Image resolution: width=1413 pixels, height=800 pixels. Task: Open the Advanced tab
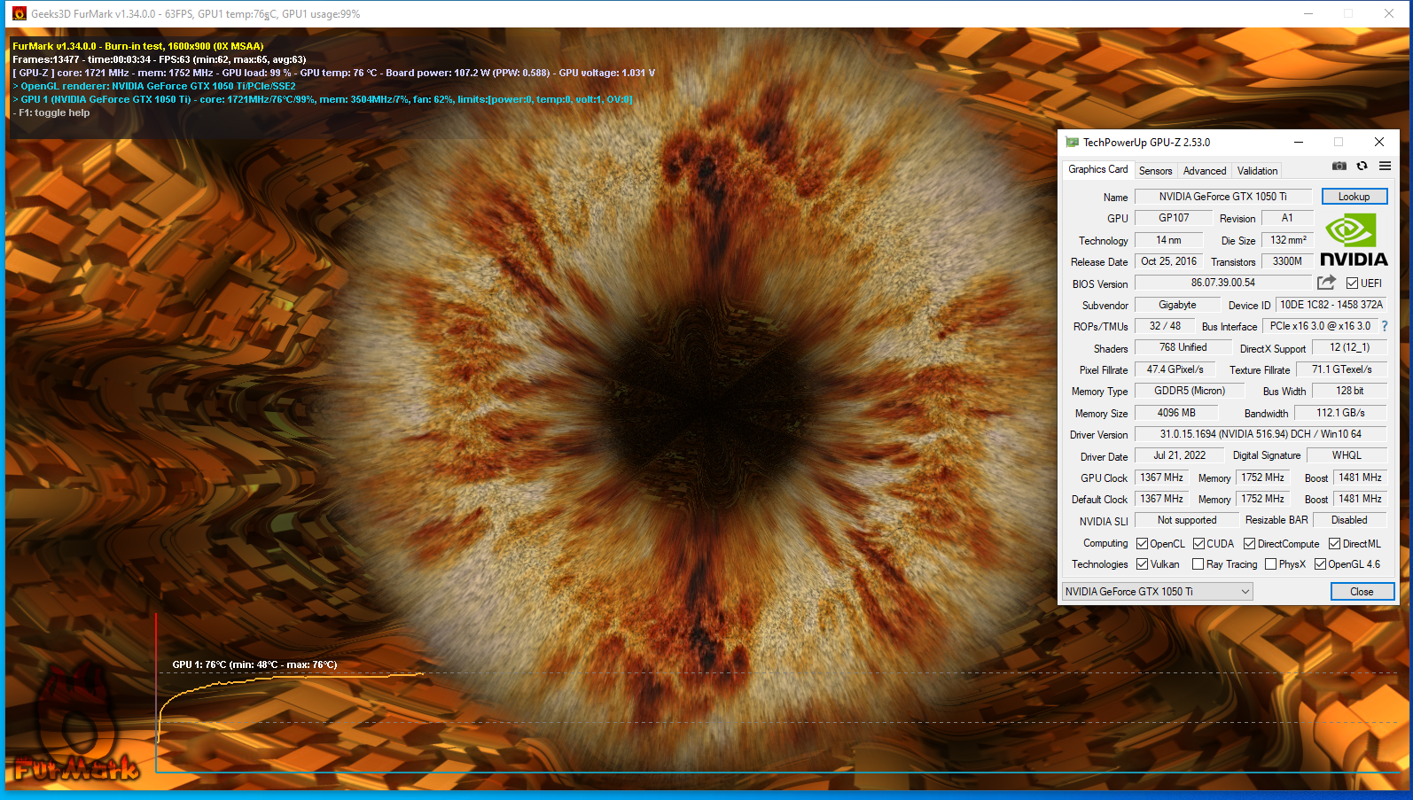pos(1205,171)
